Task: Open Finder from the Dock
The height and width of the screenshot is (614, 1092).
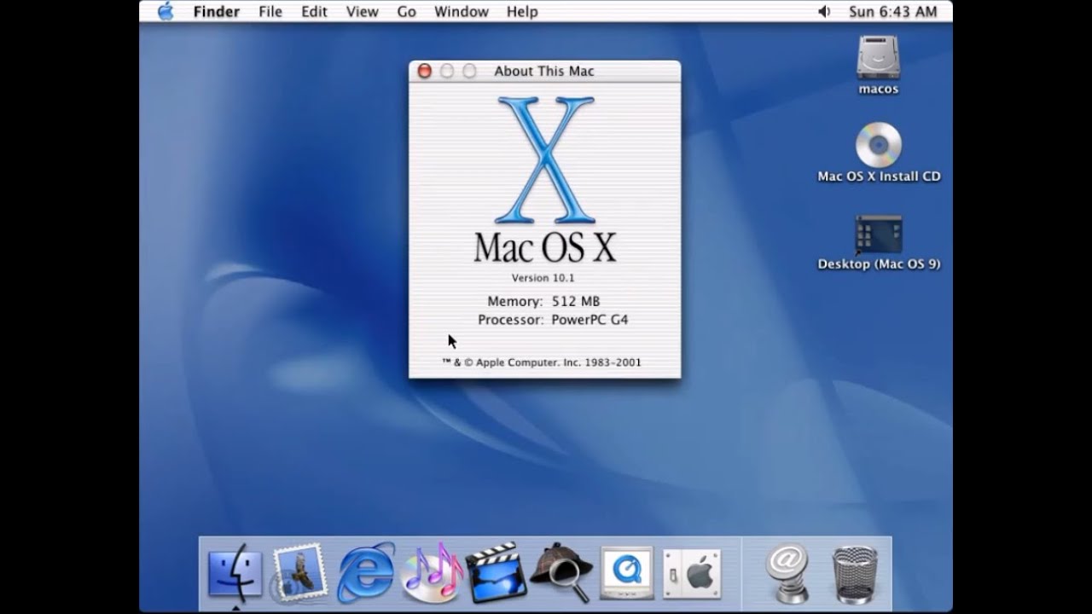Action: pos(235,572)
